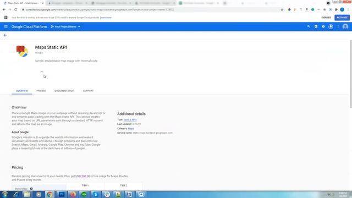The height and width of the screenshot is (198, 352).
Task: Select the Maps Static API Marketplace browser tab
Action: click(x=23, y=3)
